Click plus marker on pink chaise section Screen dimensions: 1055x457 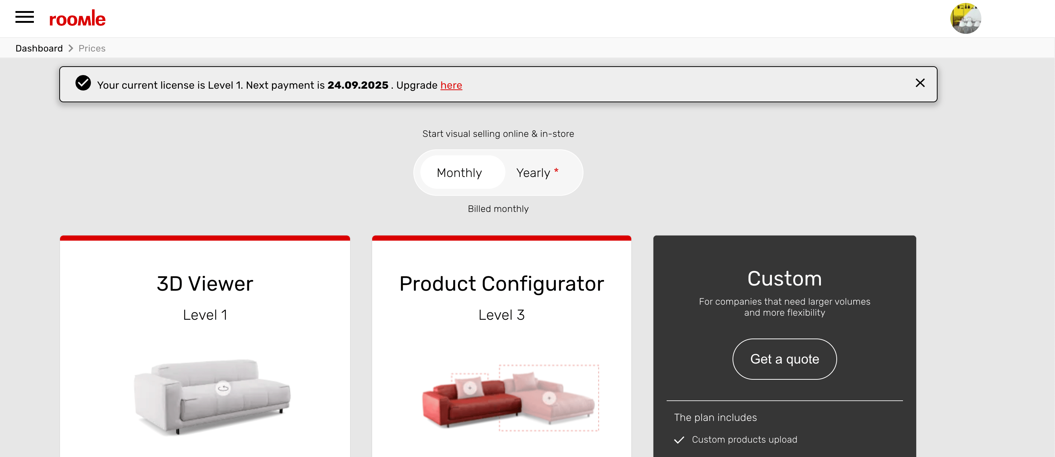click(549, 398)
